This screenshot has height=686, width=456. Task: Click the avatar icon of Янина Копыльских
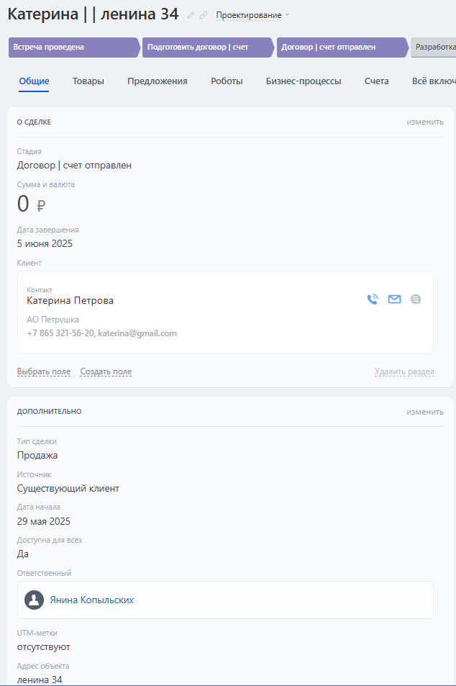click(x=34, y=600)
